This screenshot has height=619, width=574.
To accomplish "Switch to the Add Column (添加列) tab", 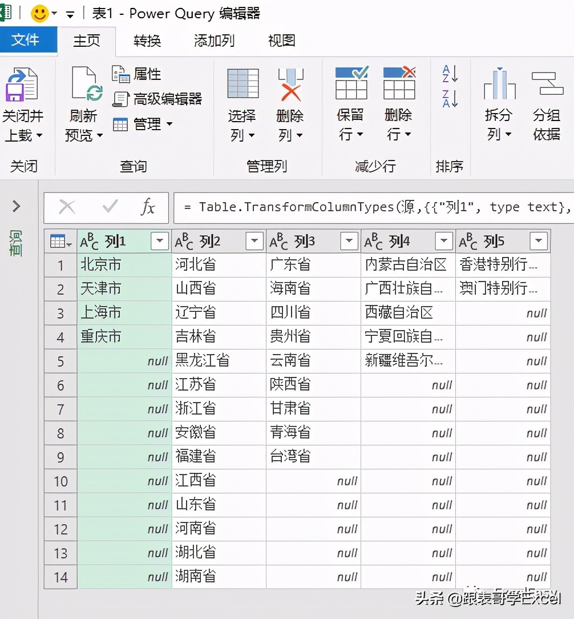I will pos(214,41).
